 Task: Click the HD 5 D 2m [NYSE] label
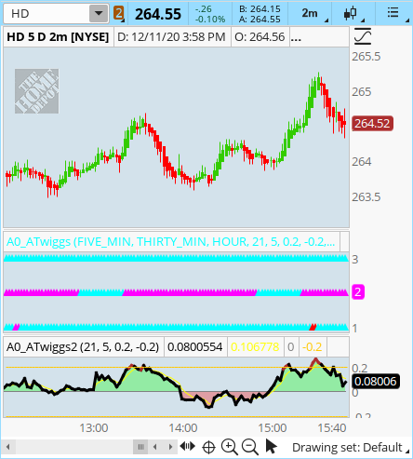58,37
